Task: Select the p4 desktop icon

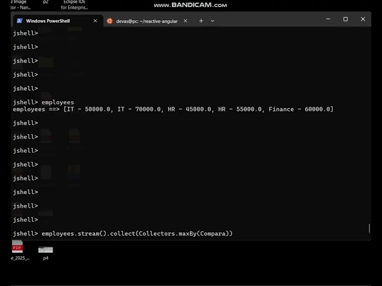Action: click(45, 249)
